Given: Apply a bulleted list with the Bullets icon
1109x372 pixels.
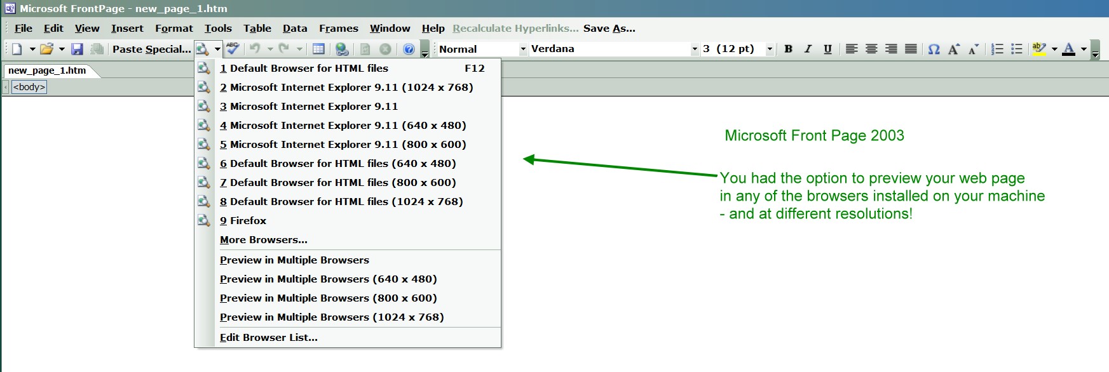Looking at the screenshot, I should pos(1017,49).
